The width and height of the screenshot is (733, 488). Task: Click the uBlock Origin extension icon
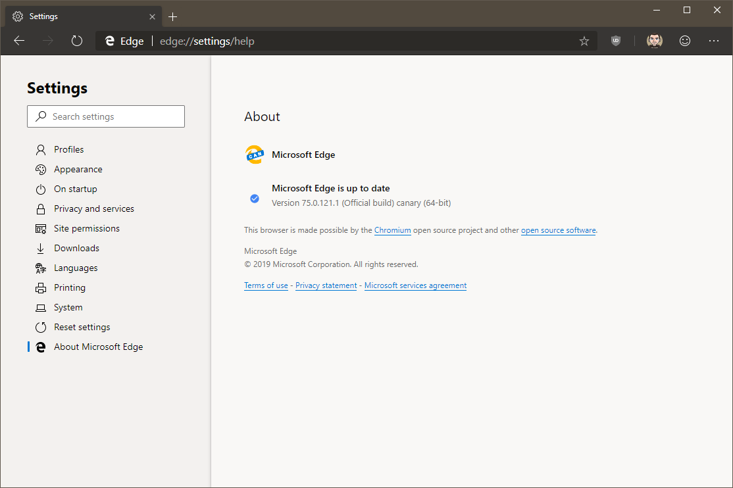tap(615, 41)
